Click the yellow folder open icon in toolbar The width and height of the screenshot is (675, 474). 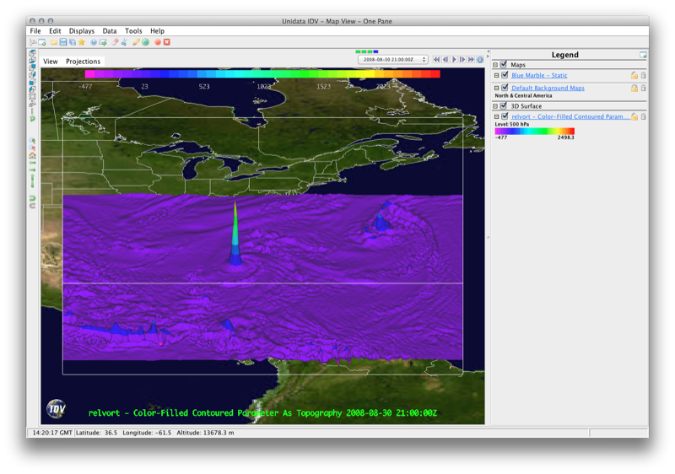pyautogui.click(x=54, y=42)
